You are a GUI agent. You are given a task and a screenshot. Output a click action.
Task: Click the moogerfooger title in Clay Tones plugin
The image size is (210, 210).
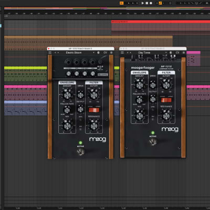(143, 68)
